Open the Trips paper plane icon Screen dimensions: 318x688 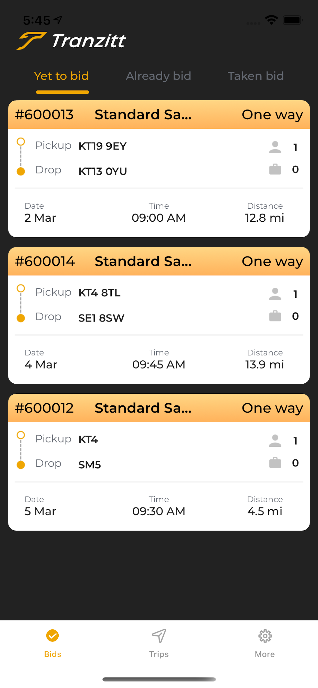(x=159, y=636)
